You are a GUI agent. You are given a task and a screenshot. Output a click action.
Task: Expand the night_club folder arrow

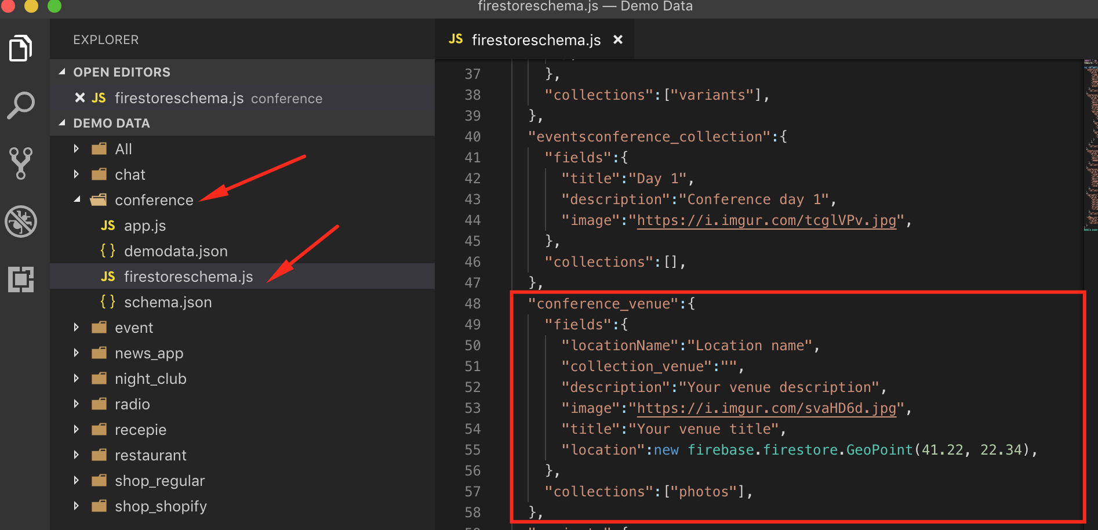coord(77,379)
